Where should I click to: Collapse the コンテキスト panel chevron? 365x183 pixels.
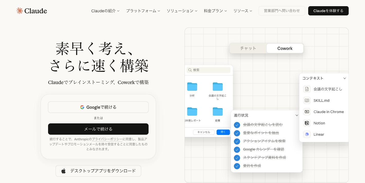tap(344, 78)
